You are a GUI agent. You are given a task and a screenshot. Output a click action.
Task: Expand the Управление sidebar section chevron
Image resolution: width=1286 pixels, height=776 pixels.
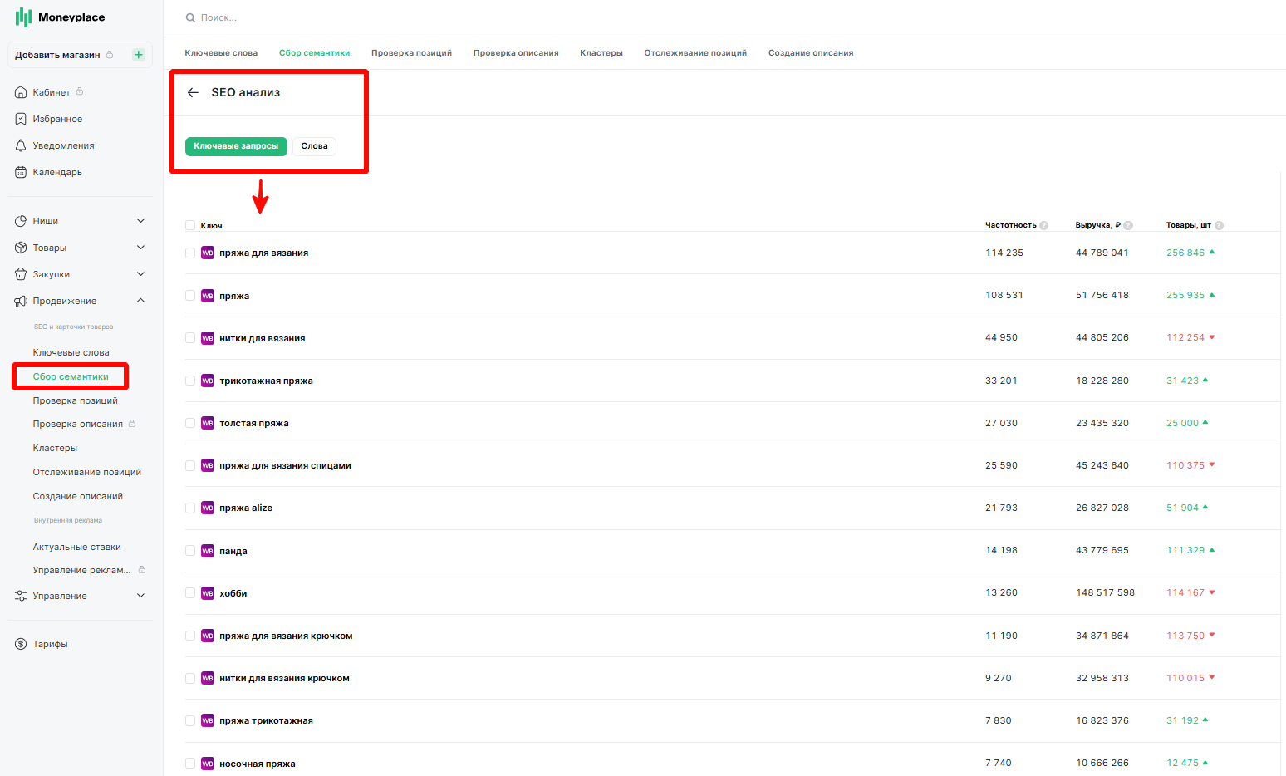point(140,596)
